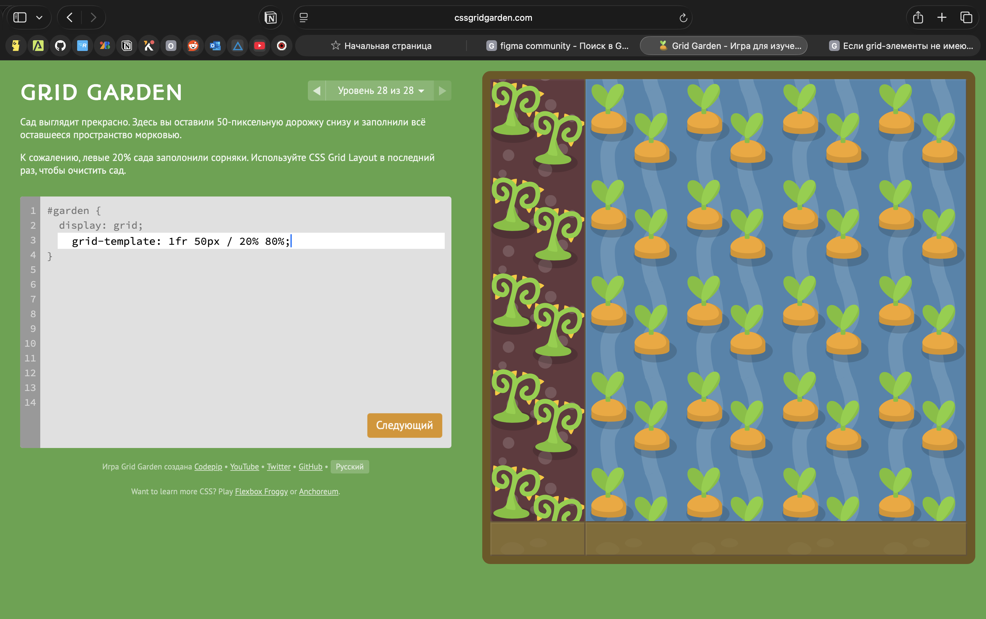Open the Notion pinned tab
The width and height of the screenshot is (986, 619).
[x=126, y=46]
